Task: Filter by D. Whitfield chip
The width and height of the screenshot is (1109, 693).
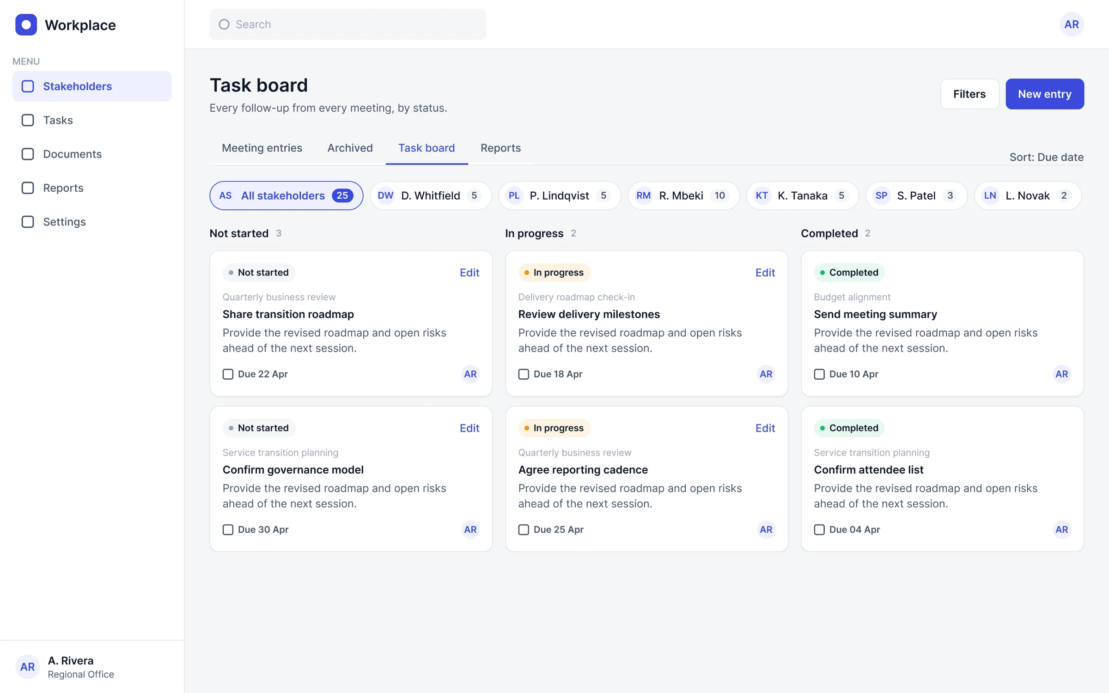Action: 431,195
